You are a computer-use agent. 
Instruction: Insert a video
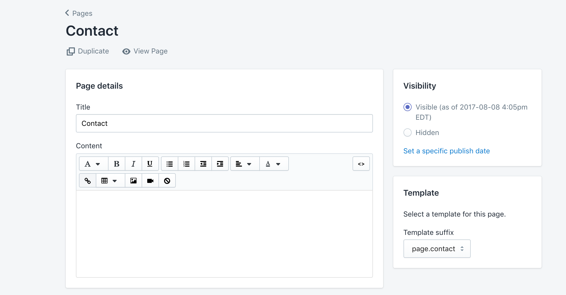click(x=150, y=181)
